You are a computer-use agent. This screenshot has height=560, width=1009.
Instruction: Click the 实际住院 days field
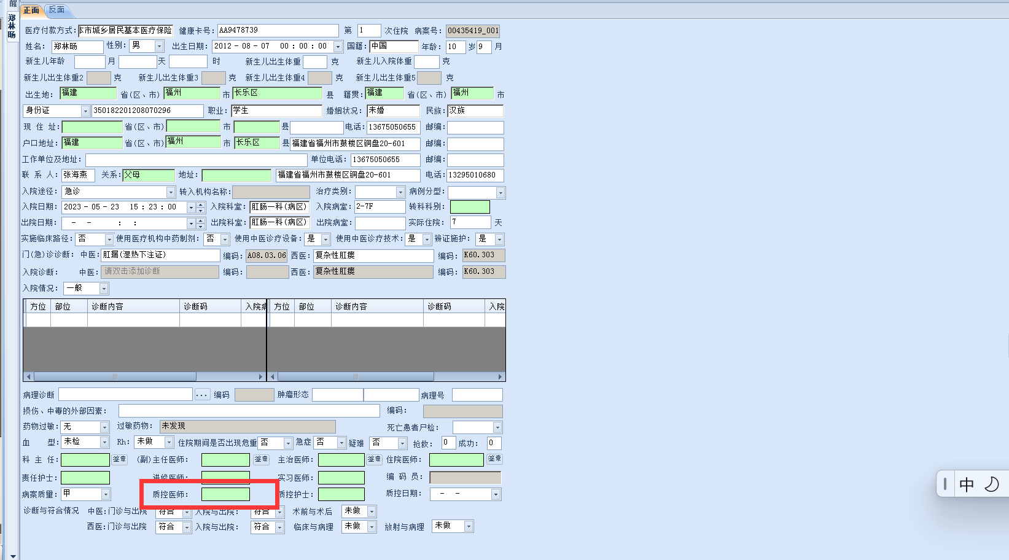470,222
